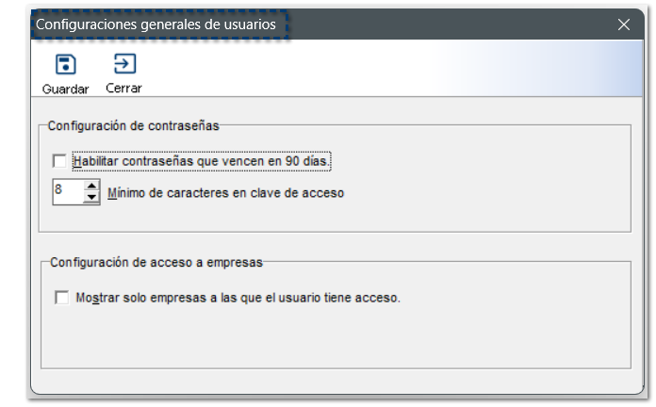
Task: Click the empty toolbar area right of Cerrar
Action: click(x=377, y=71)
